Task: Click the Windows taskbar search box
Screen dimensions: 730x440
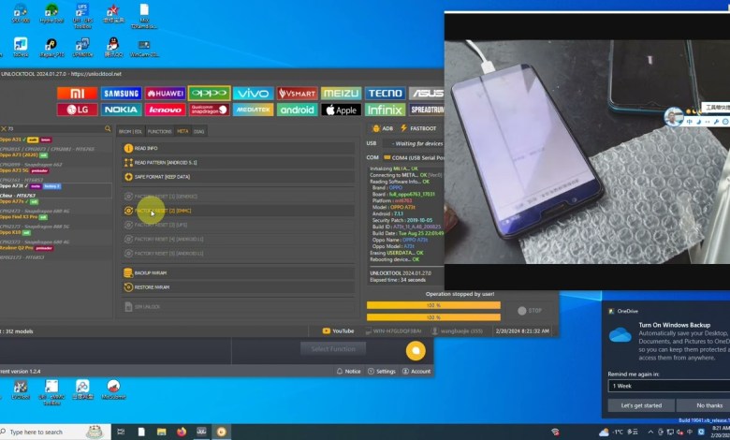Action: click(x=55, y=432)
